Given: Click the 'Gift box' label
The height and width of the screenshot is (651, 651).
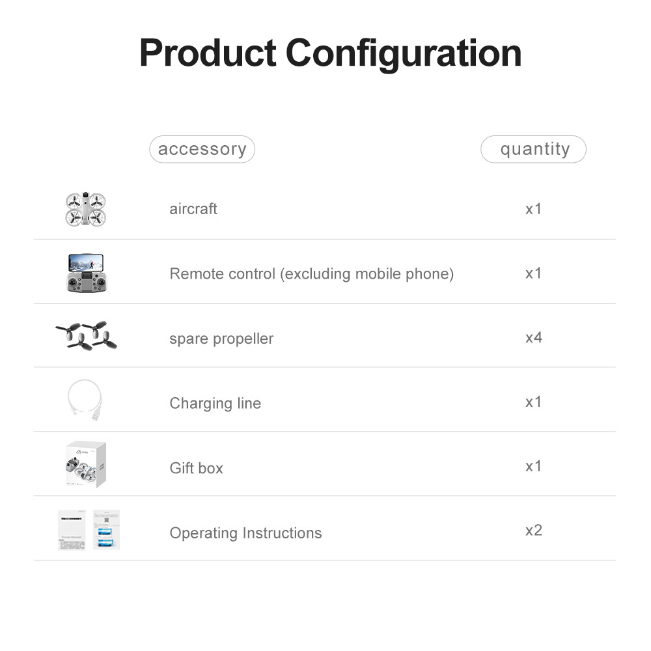Looking at the screenshot, I should [x=196, y=468].
